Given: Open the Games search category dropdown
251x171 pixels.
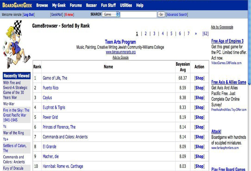Looking at the screenshot, I should 111,14.
